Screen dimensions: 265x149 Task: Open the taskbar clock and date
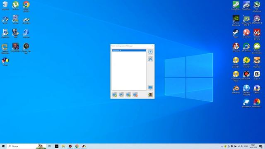point(253,146)
